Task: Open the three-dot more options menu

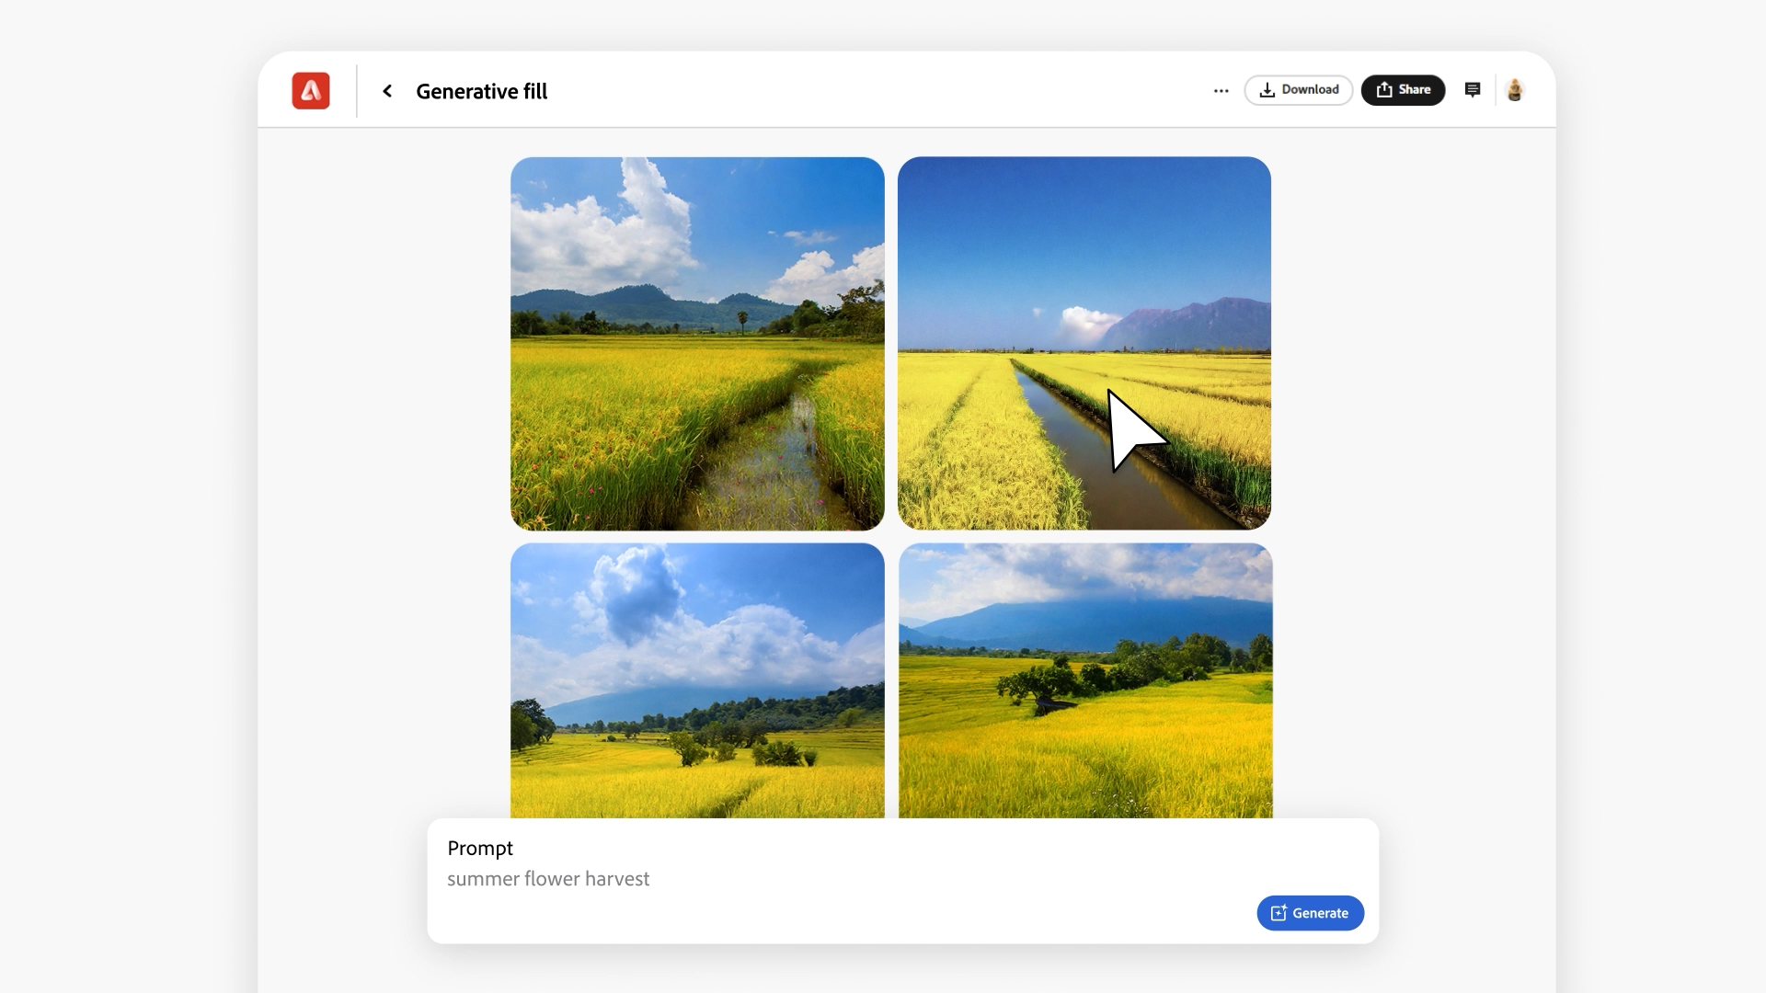Action: (x=1221, y=91)
